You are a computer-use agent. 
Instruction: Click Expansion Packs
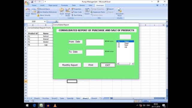tap(98, 12)
